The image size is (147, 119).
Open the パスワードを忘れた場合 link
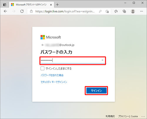pos(52,75)
